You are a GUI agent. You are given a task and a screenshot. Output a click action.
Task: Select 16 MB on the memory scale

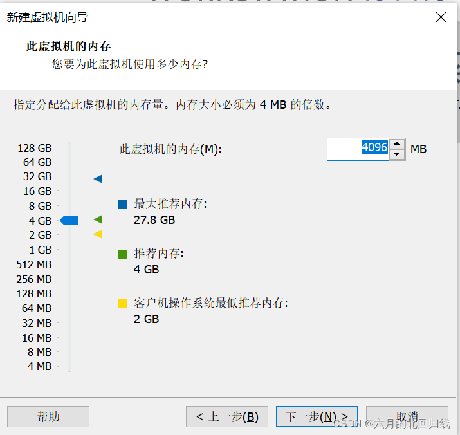(x=37, y=338)
